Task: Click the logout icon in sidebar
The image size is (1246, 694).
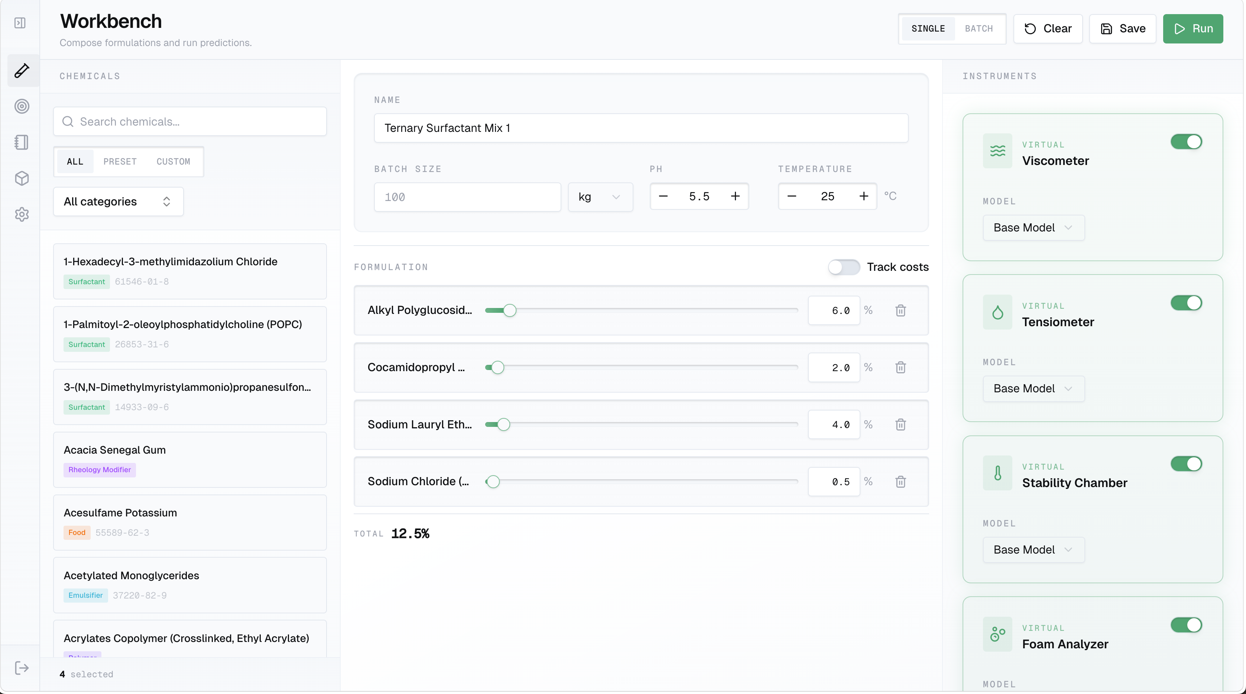Action: (22, 668)
